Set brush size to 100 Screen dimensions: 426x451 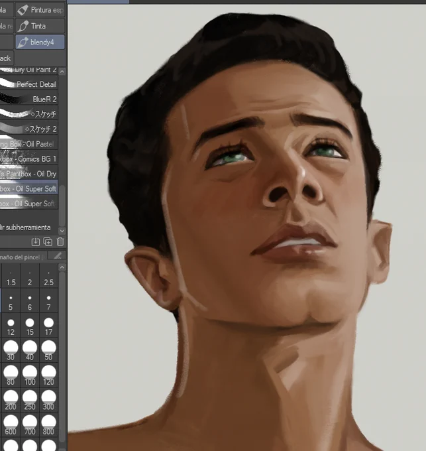(x=30, y=375)
